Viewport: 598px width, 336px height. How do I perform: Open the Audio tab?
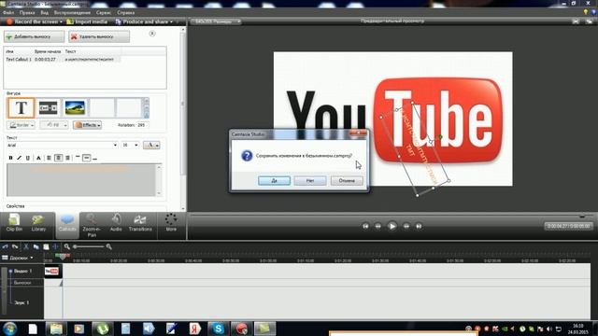coord(116,223)
